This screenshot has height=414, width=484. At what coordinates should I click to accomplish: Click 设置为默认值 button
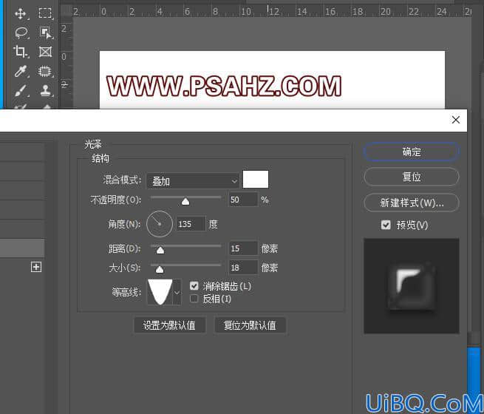pyautogui.click(x=169, y=325)
